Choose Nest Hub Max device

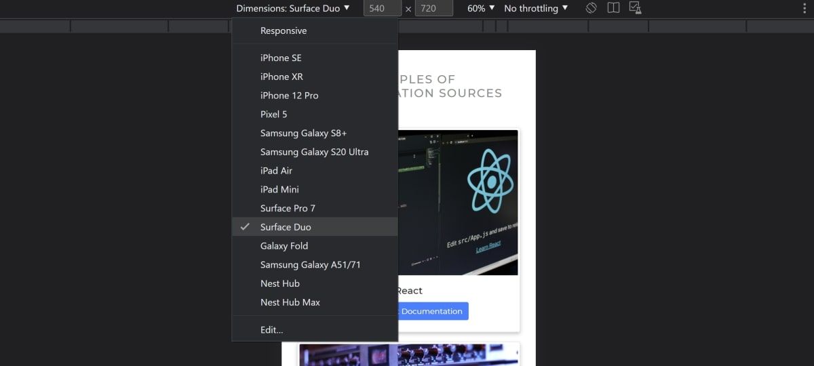(x=315, y=302)
